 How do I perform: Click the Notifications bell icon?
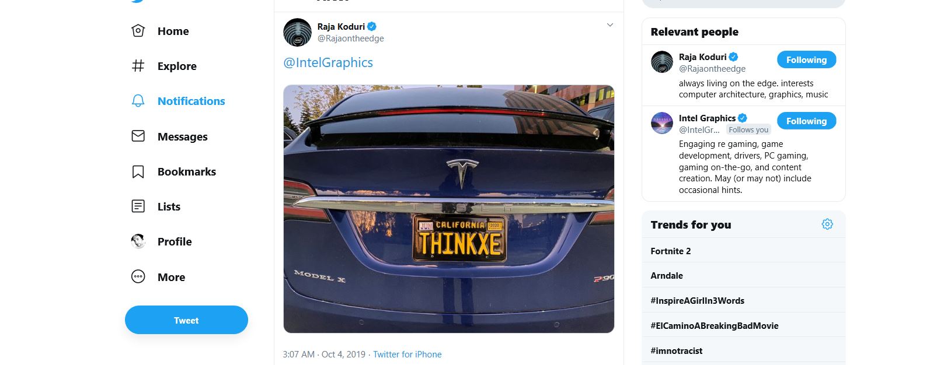click(138, 101)
